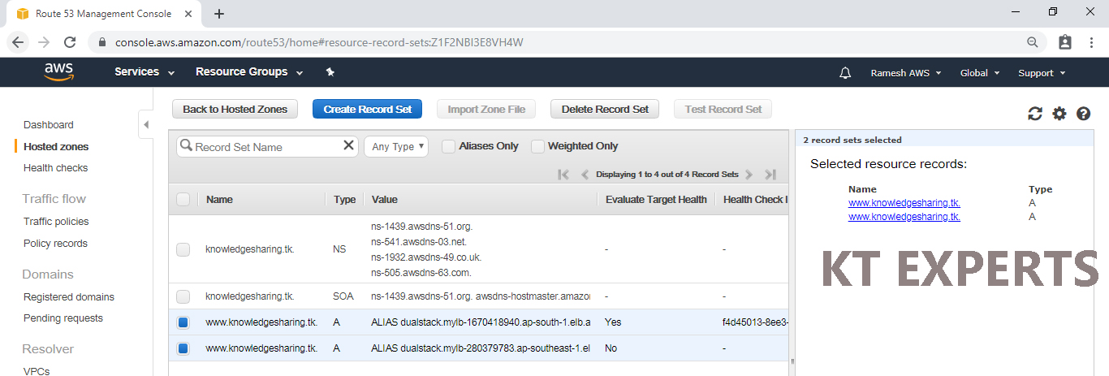This screenshot has width=1109, height=376.
Task: Click the ALIAS dualstack.mylb-1670418940 value
Action: coord(481,322)
